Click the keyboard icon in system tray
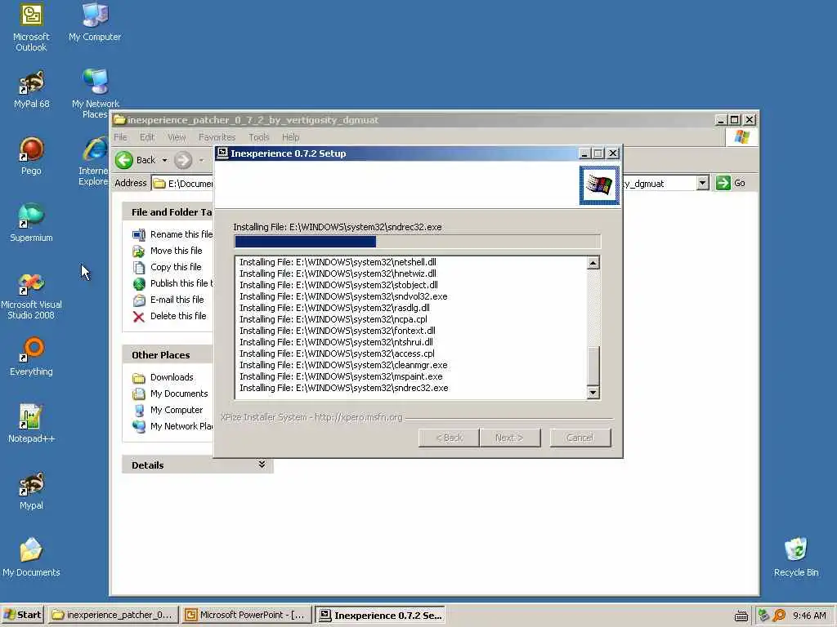The height and width of the screenshot is (627, 837). pyautogui.click(x=741, y=616)
